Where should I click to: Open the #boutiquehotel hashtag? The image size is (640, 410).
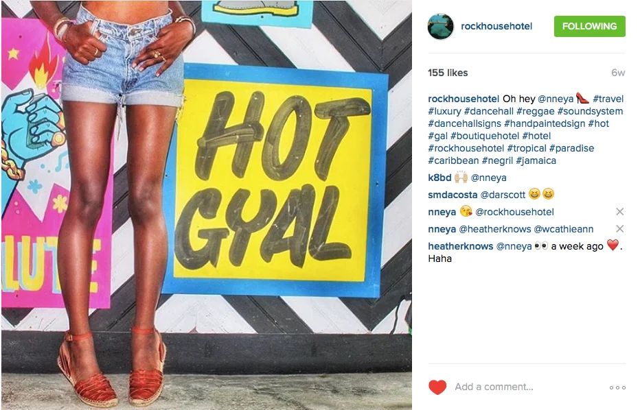click(485, 136)
